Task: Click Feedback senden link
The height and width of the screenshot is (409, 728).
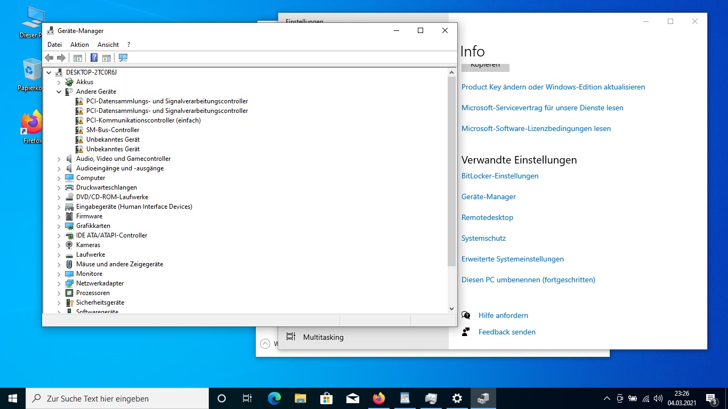Action: 507,332
